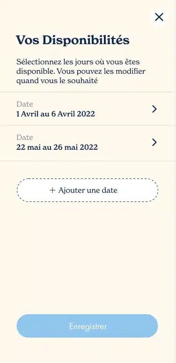The height and width of the screenshot is (363, 176).
Task: Close the Vos Disponibilités panel with X
Action: tap(159, 17)
